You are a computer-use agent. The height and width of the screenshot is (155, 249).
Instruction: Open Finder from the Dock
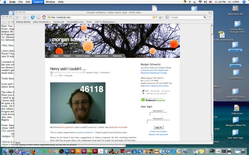click(x=6, y=151)
